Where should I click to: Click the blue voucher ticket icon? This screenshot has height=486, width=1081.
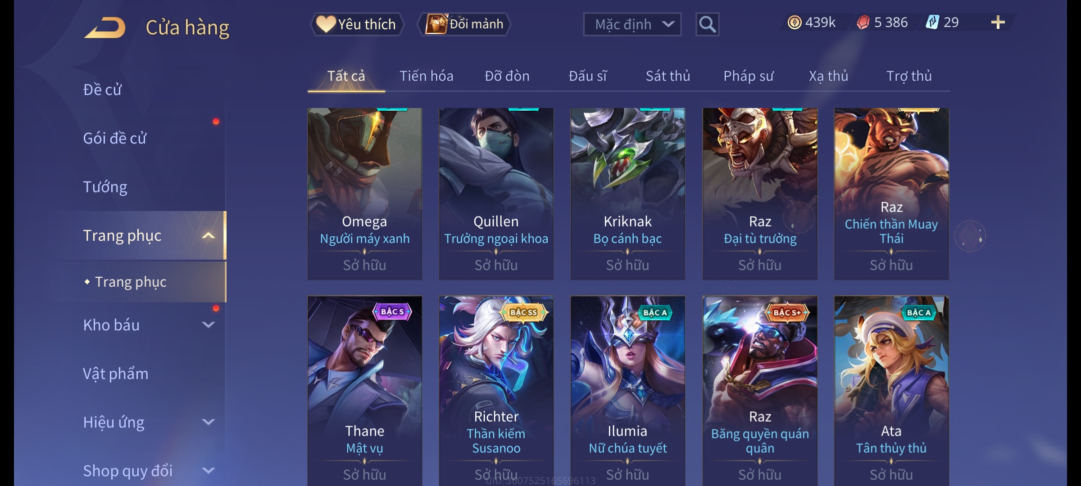pyautogui.click(x=932, y=22)
